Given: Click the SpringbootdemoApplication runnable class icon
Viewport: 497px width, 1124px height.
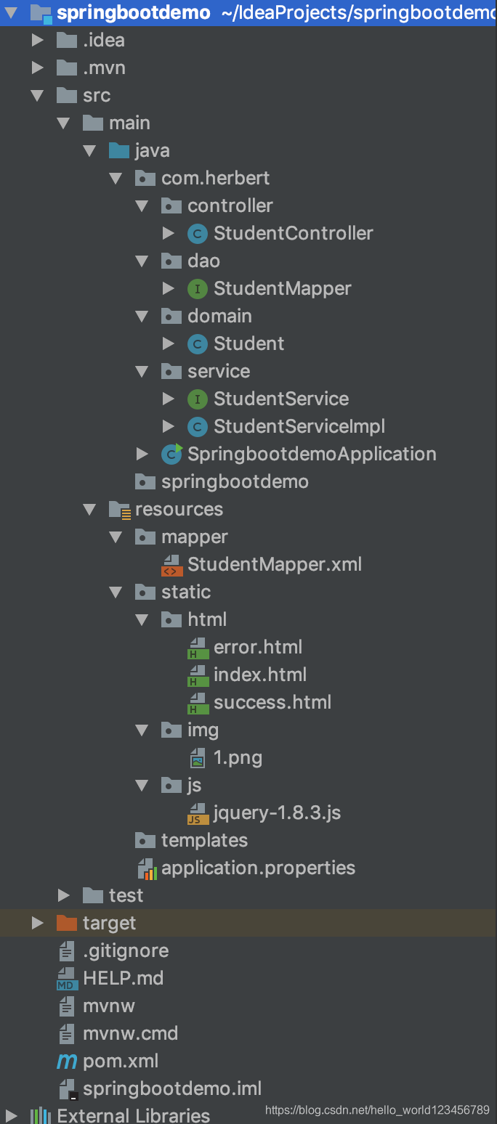Looking at the screenshot, I should (171, 454).
